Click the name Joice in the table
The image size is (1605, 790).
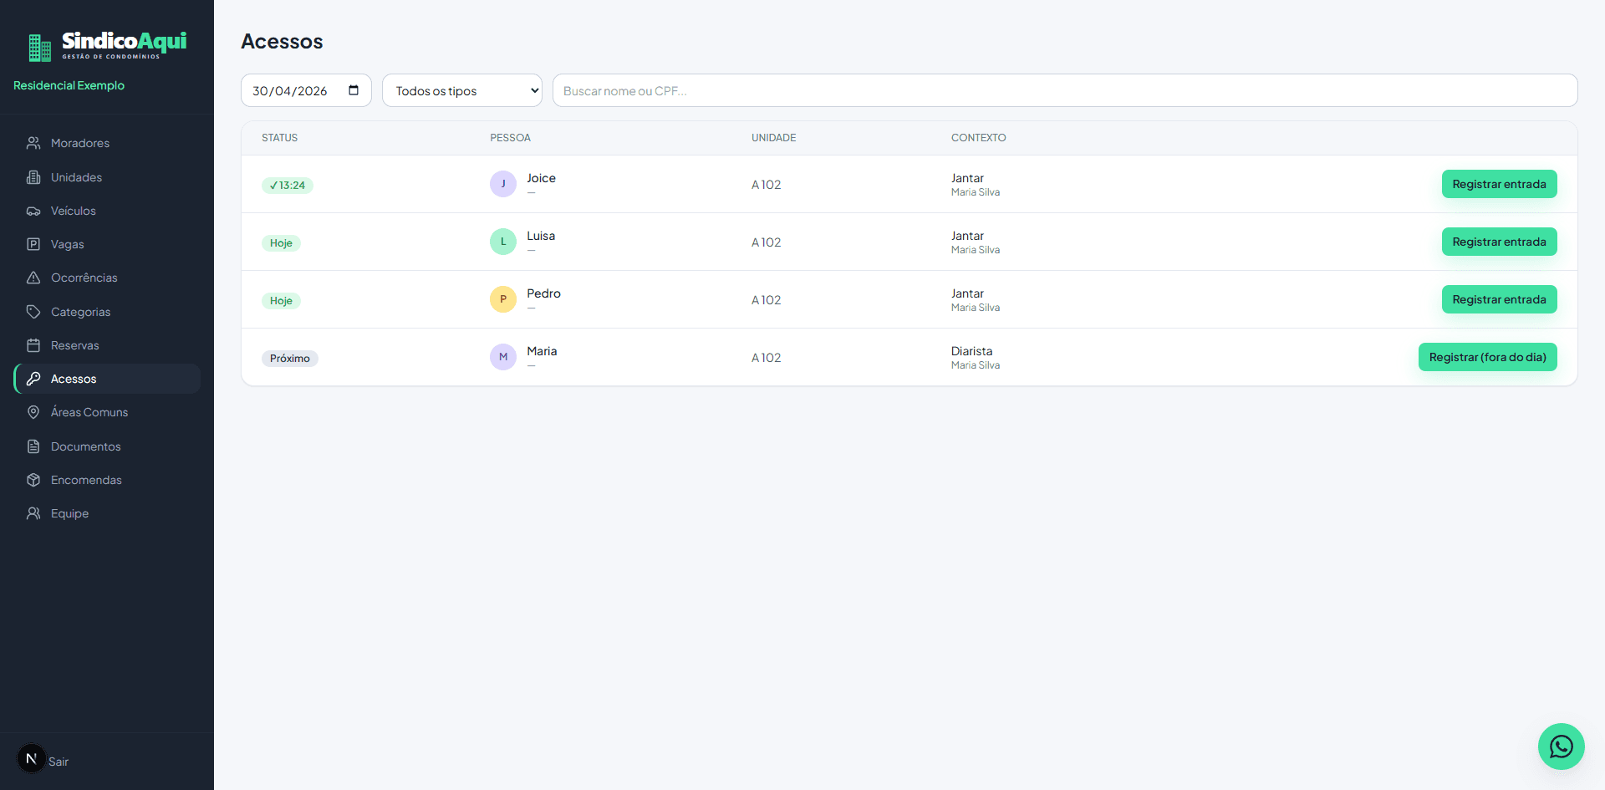(x=541, y=178)
